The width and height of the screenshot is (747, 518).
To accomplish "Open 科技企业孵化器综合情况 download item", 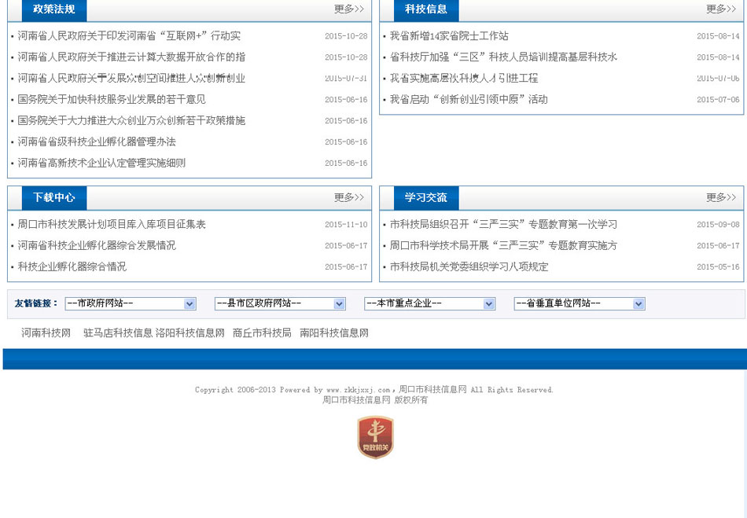I will (x=72, y=267).
